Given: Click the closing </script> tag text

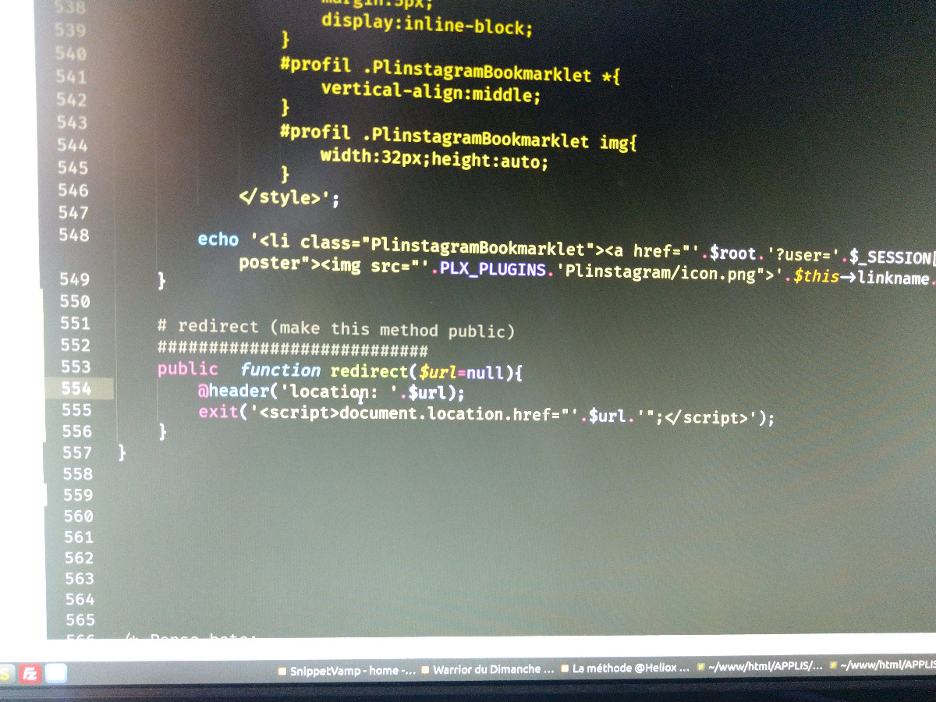Looking at the screenshot, I should [x=707, y=417].
